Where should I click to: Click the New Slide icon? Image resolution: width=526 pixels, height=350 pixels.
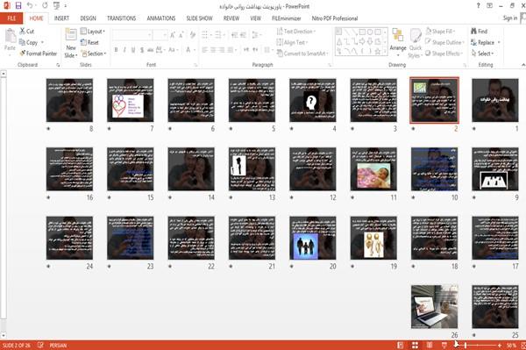(71, 35)
